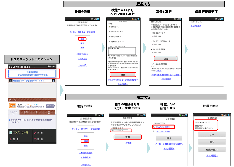
Task: Switch to English on the 確認を選択 screen
Action: tap(86, 164)
